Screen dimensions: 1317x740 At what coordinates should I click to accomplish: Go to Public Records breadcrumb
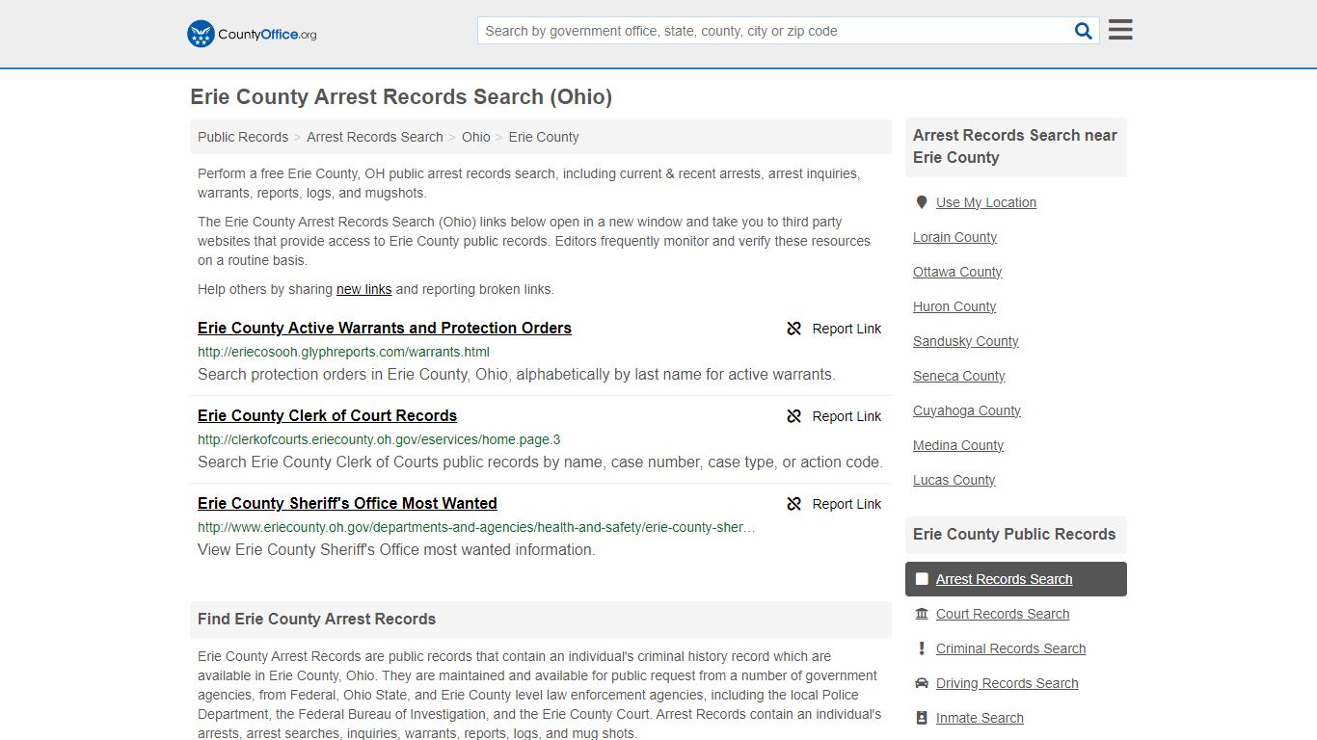[243, 137]
